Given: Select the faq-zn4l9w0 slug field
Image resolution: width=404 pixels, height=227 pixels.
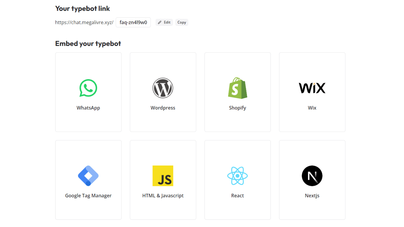Looking at the screenshot, I should (133, 22).
